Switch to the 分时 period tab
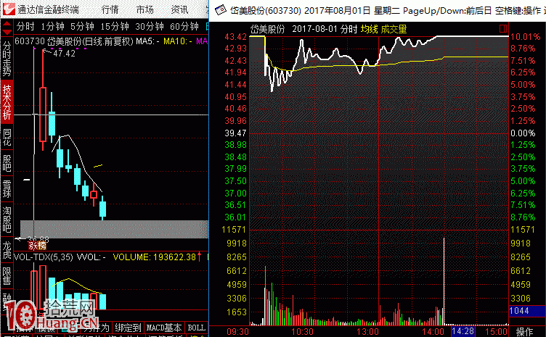Screen dimensions: 546x337 coord(25,26)
